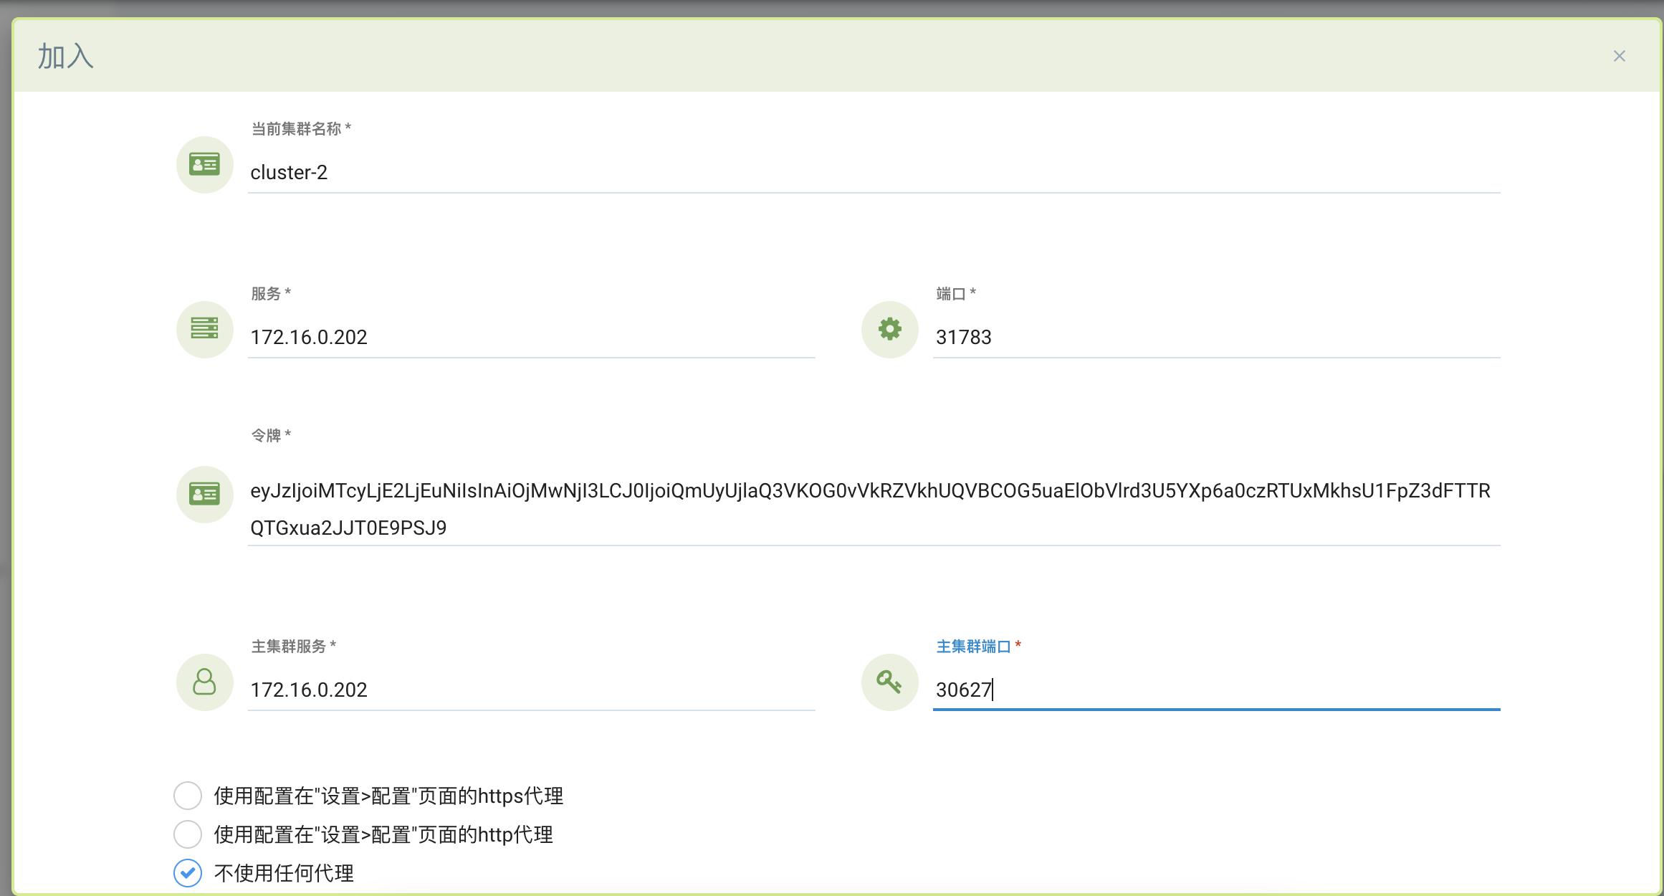Click the key icon beside the master cluster port (主集群端口) field
Screen dimensions: 1664x896
tap(889, 682)
